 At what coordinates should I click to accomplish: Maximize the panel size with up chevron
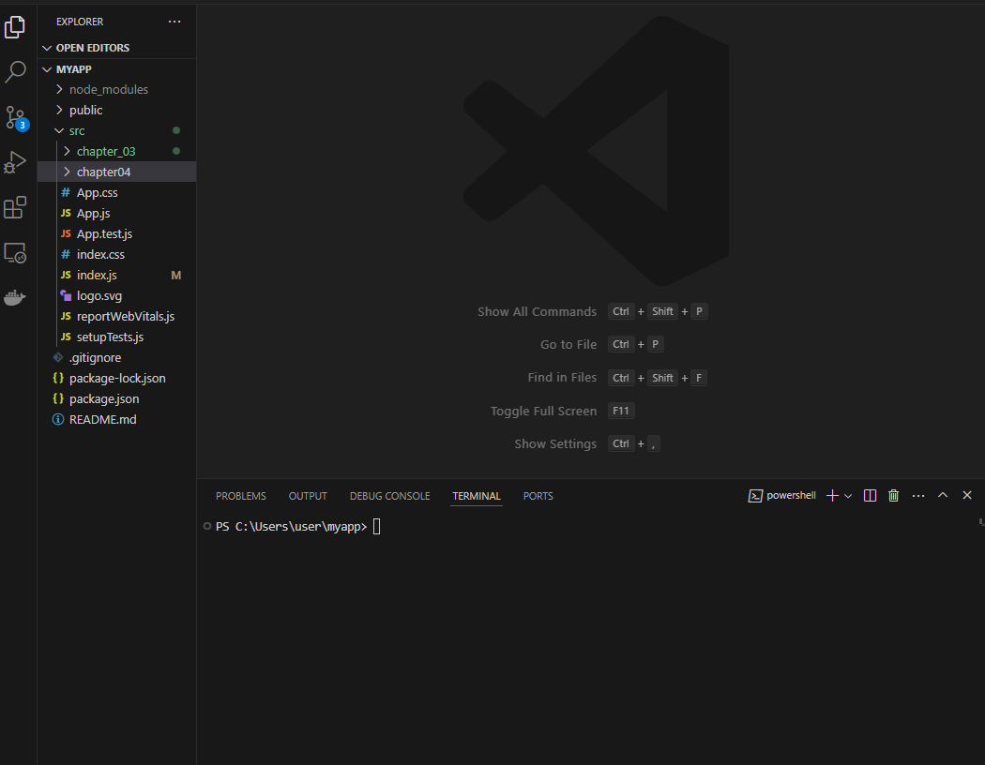[x=943, y=495]
